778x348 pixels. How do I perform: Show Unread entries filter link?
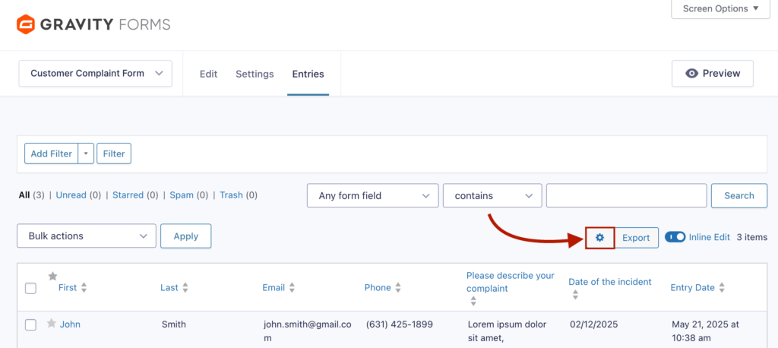(71, 195)
